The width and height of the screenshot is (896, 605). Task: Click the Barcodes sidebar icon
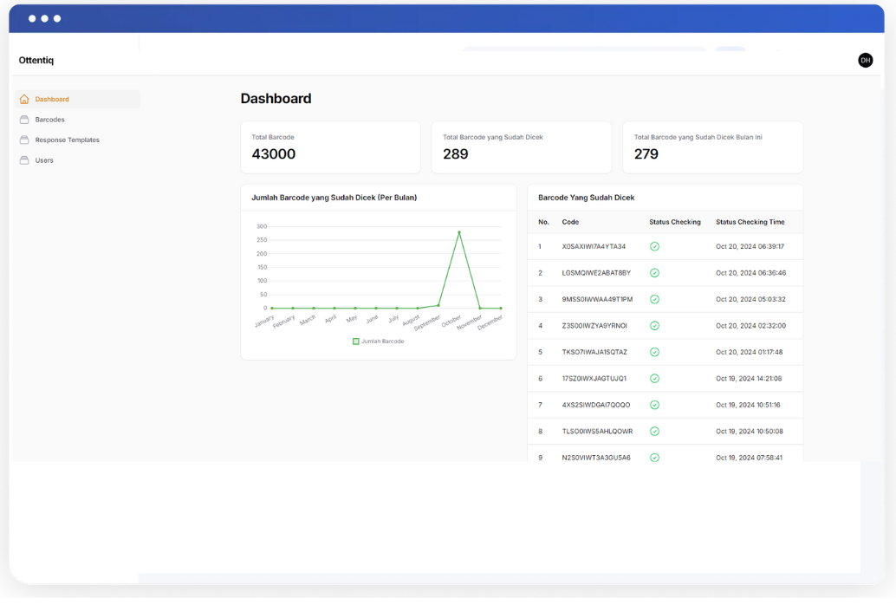click(24, 120)
